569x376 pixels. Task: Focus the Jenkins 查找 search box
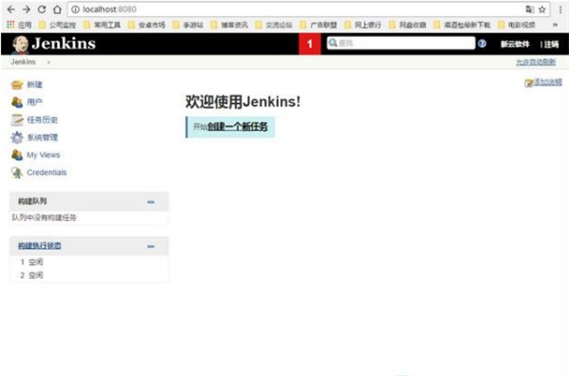(401, 44)
